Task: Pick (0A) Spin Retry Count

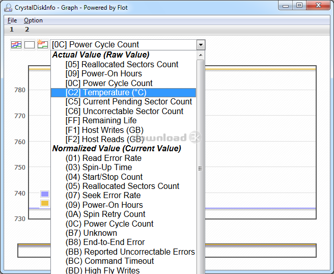Action: 123,214
